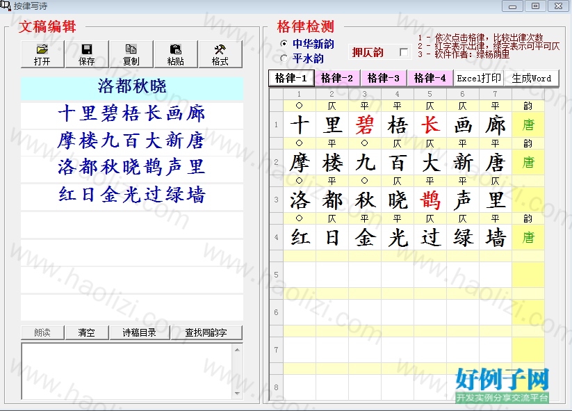Click green rhyme 唐 in grid row 4

pyautogui.click(x=528, y=238)
